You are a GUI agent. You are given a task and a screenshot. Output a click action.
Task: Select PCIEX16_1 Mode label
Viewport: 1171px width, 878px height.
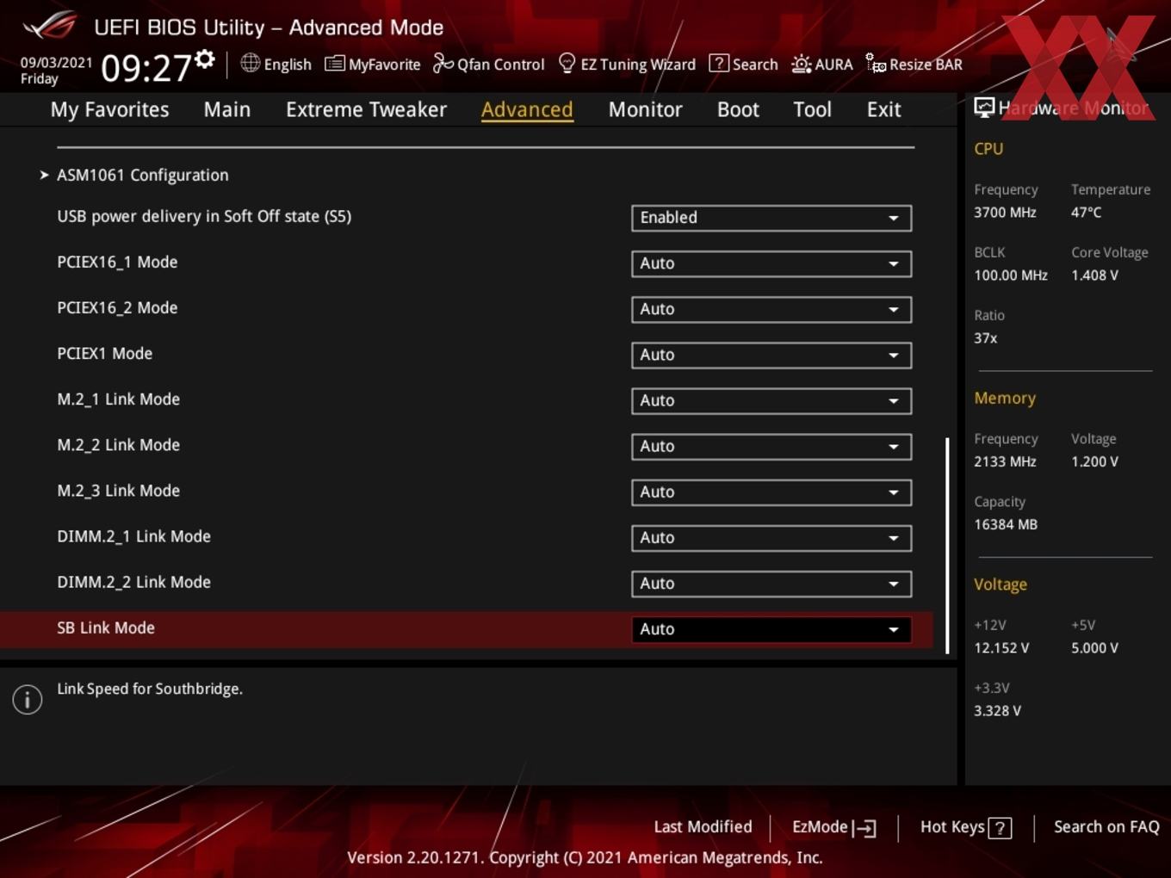(117, 262)
